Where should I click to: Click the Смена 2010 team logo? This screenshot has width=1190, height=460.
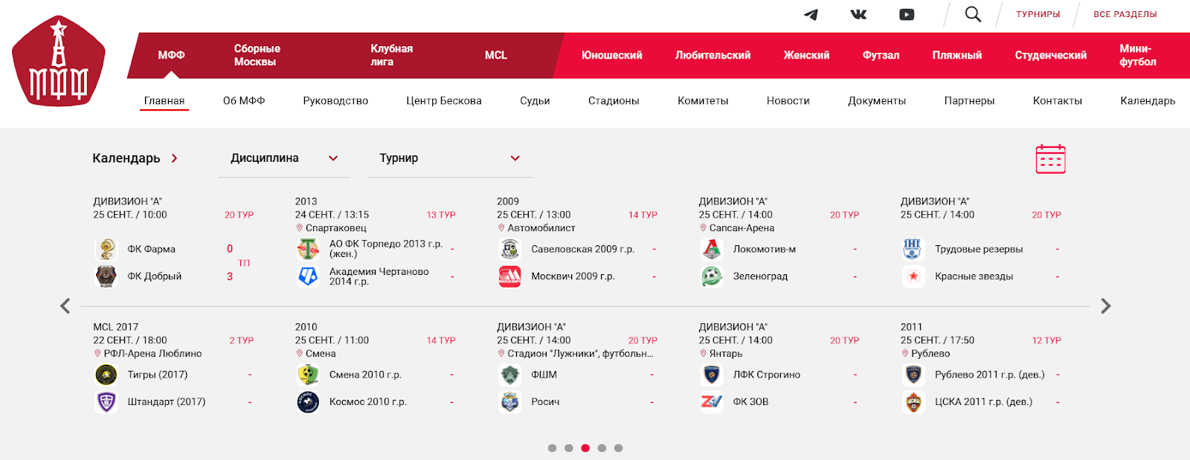[x=308, y=375]
